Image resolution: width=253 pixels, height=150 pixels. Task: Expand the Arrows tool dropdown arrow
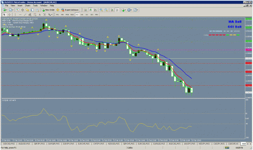point(52,14)
